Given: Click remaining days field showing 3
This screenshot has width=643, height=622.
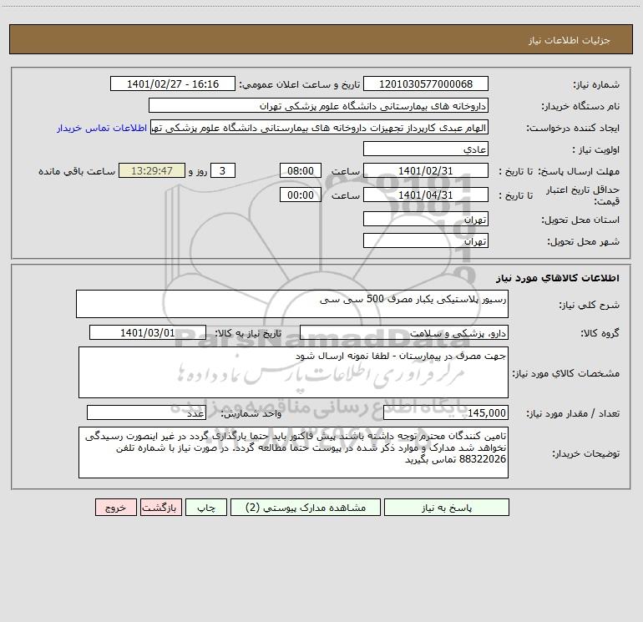Looking at the screenshot, I should pos(223,170).
